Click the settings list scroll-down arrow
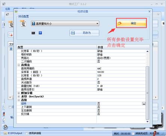 (147, 121)
